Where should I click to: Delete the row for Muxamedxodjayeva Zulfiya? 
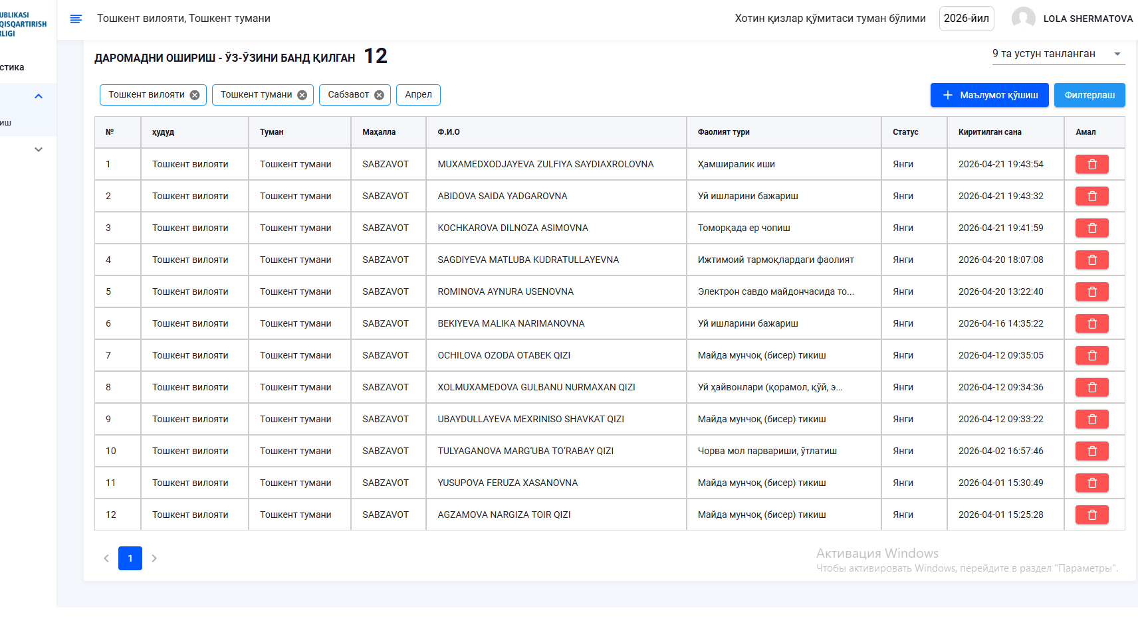coord(1091,164)
